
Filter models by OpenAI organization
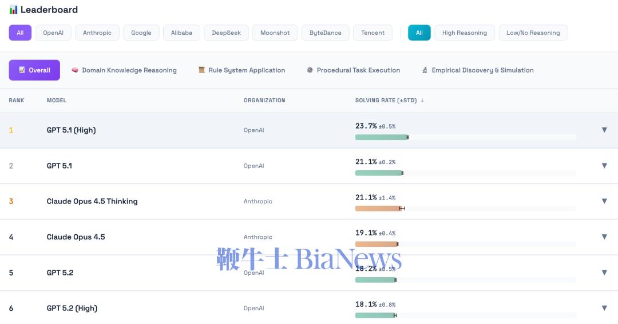pos(53,33)
